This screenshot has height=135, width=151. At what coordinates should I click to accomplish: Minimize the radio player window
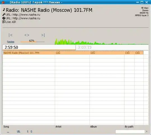138,2
